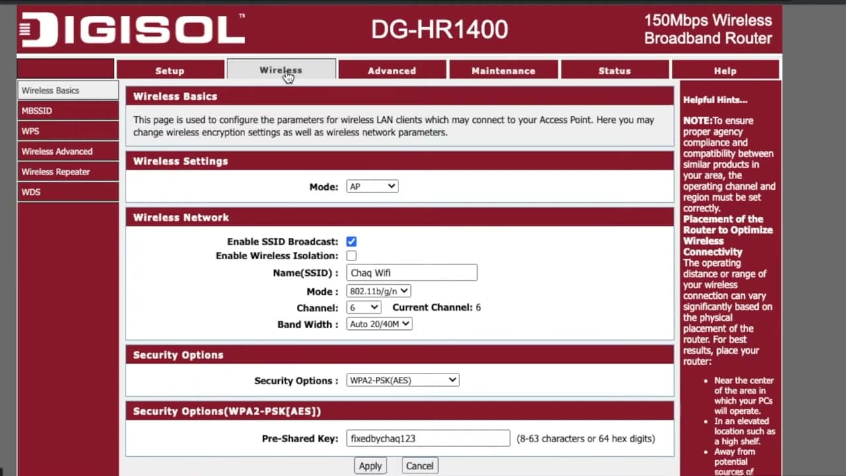Viewport: 846px width, 476px height.
Task: Click the 'Band Width :' label
Action: (308, 325)
